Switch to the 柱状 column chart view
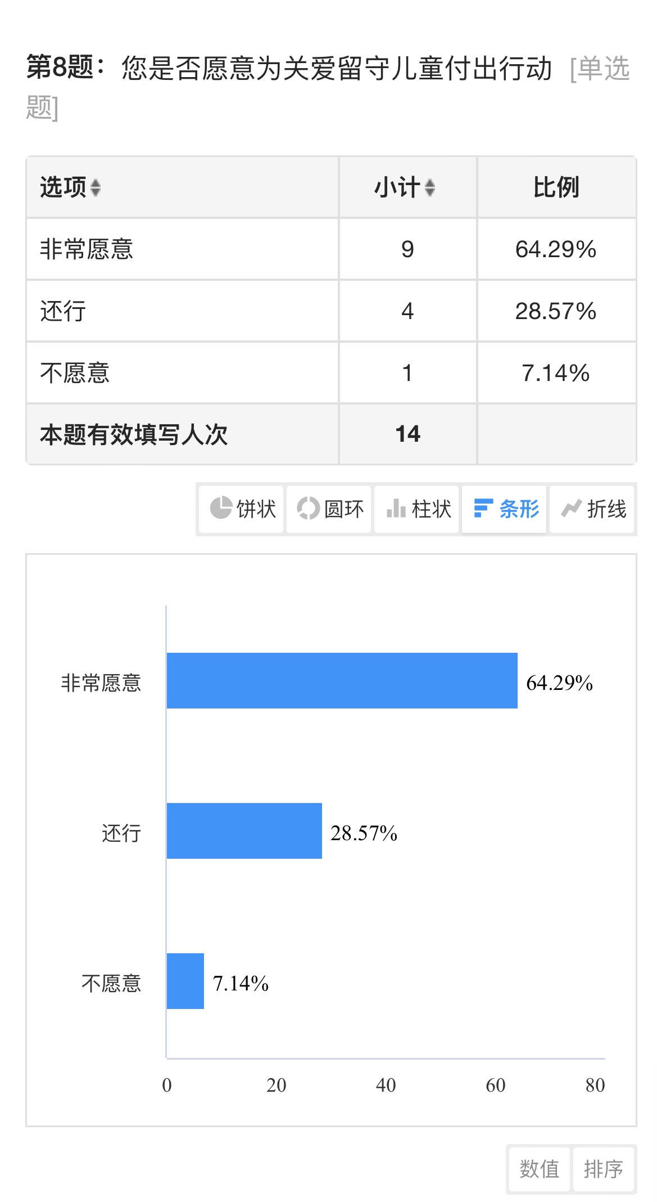 (417, 509)
